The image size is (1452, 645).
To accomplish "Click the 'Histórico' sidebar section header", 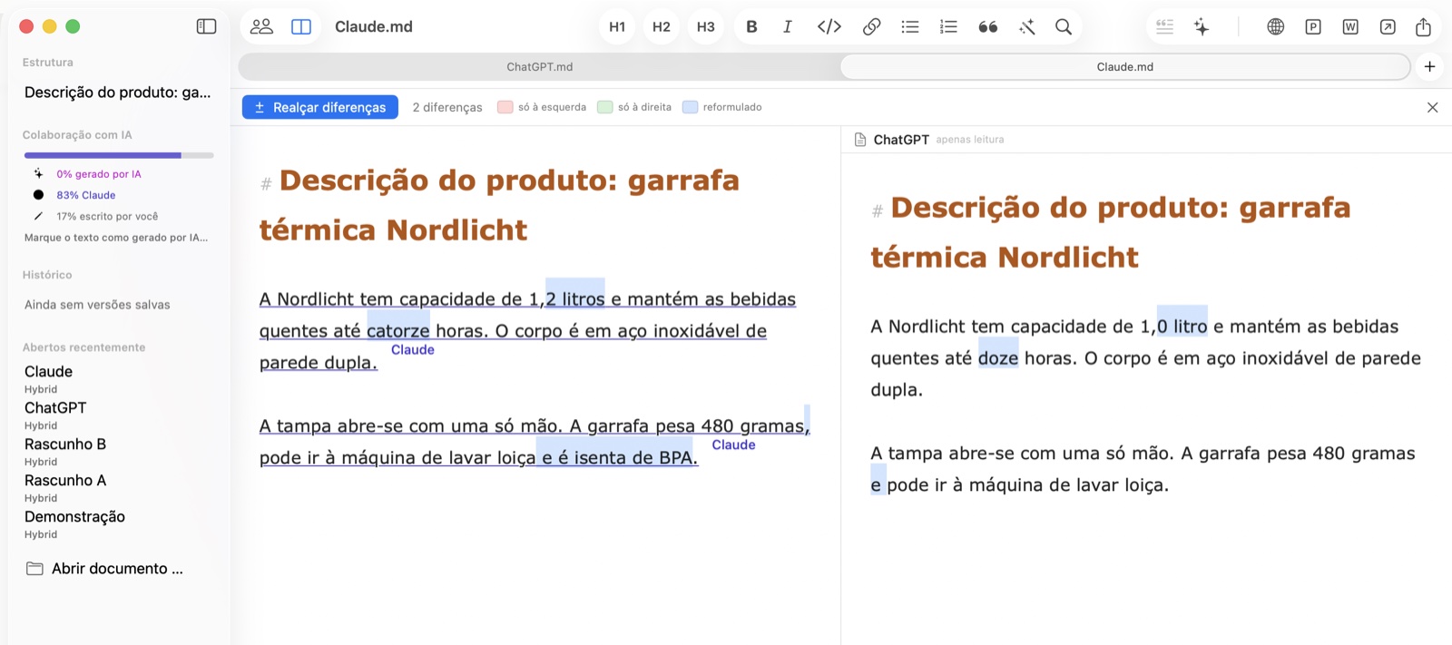I will click(x=47, y=275).
